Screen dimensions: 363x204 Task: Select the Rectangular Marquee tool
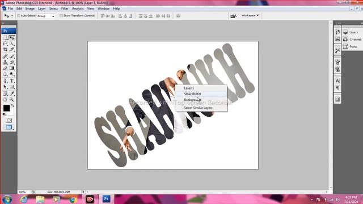pos(5,38)
